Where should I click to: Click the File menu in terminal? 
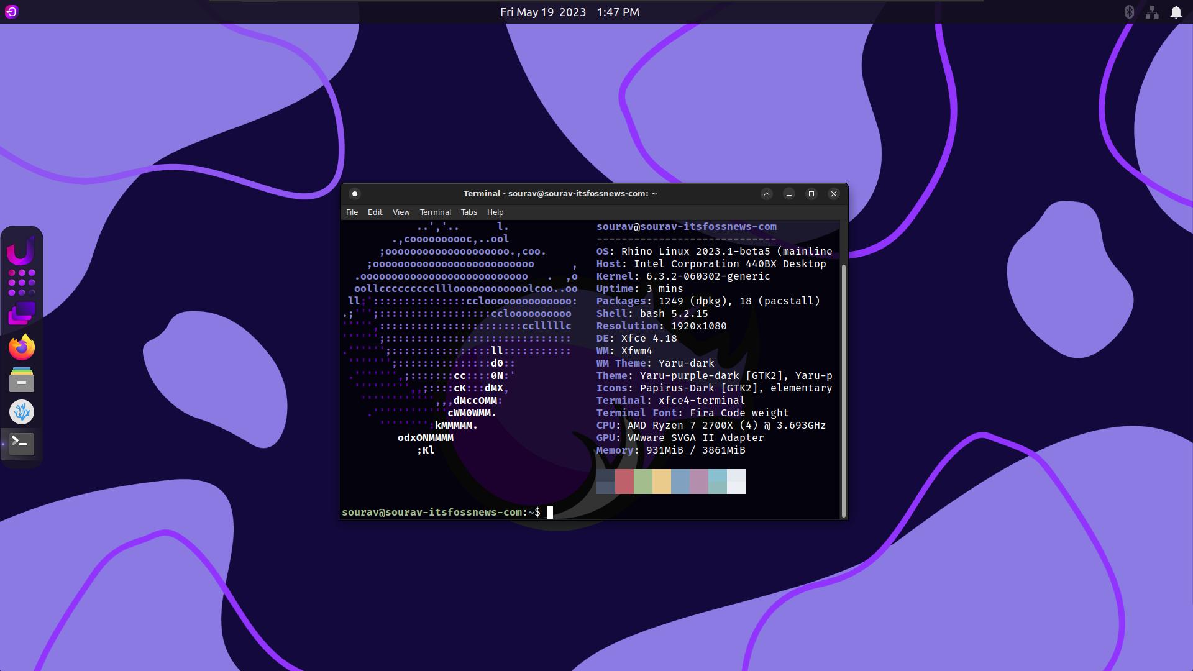[352, 212]
